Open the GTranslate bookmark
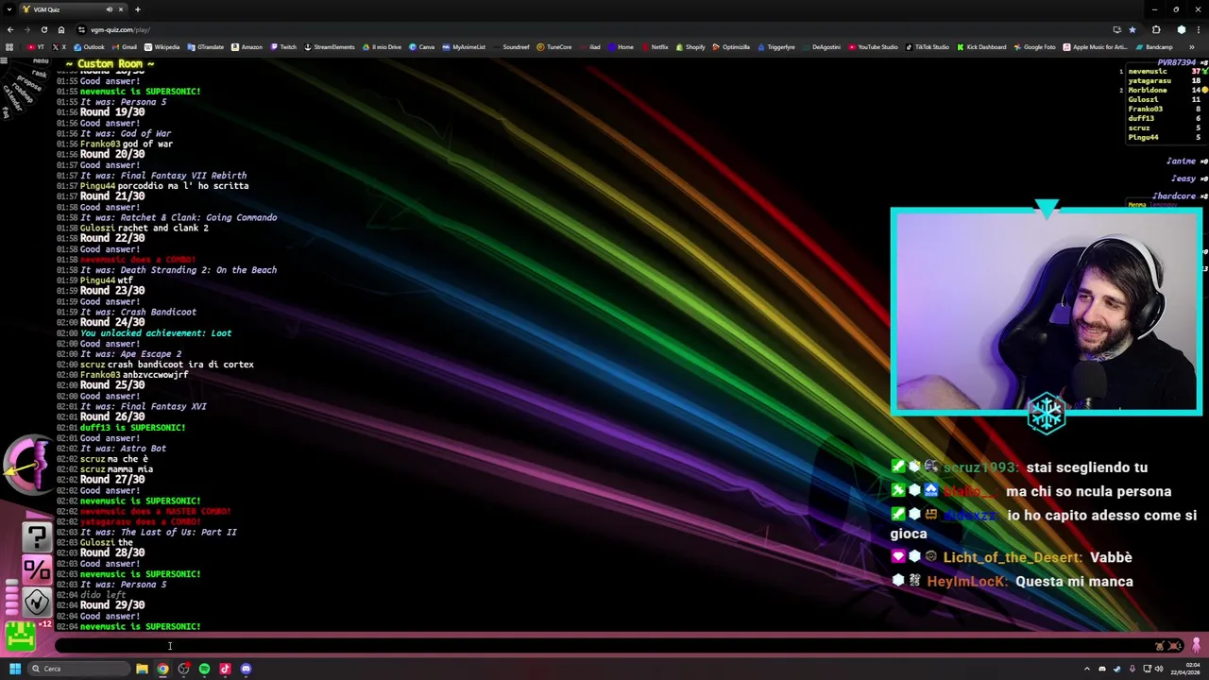1209x680 pixels. [205, 47]
